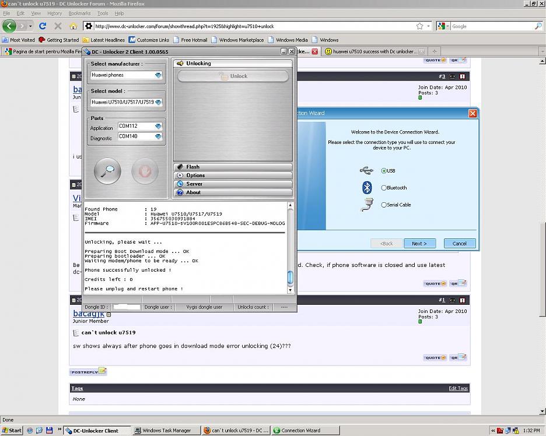Click the Post Reply button icon
The width and height of the screenshot is (546, 436).
click(x=88, y=371)
